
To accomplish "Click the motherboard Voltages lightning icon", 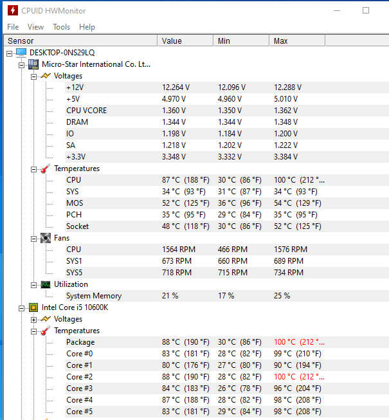I will pyautogui.click(x=46, y=76).
